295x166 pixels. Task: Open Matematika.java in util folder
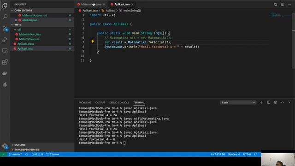pyautogui.click(x=42, y=39)
